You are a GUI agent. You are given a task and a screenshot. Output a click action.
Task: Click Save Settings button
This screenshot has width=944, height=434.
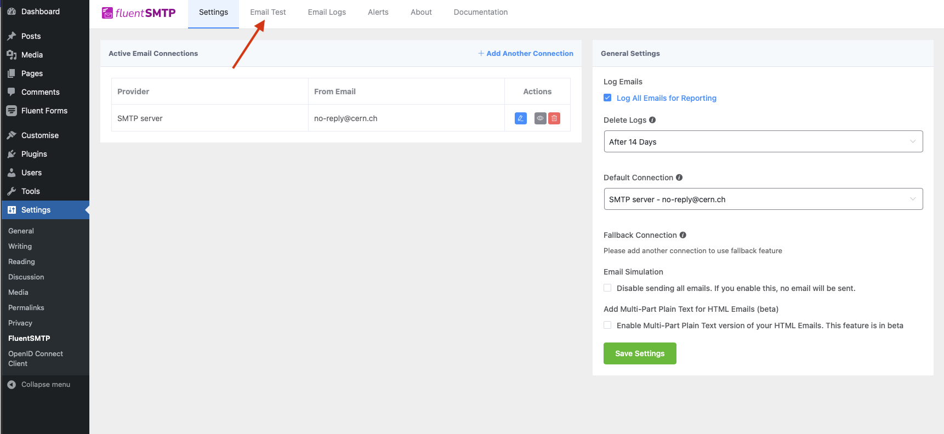click(640, 353)
